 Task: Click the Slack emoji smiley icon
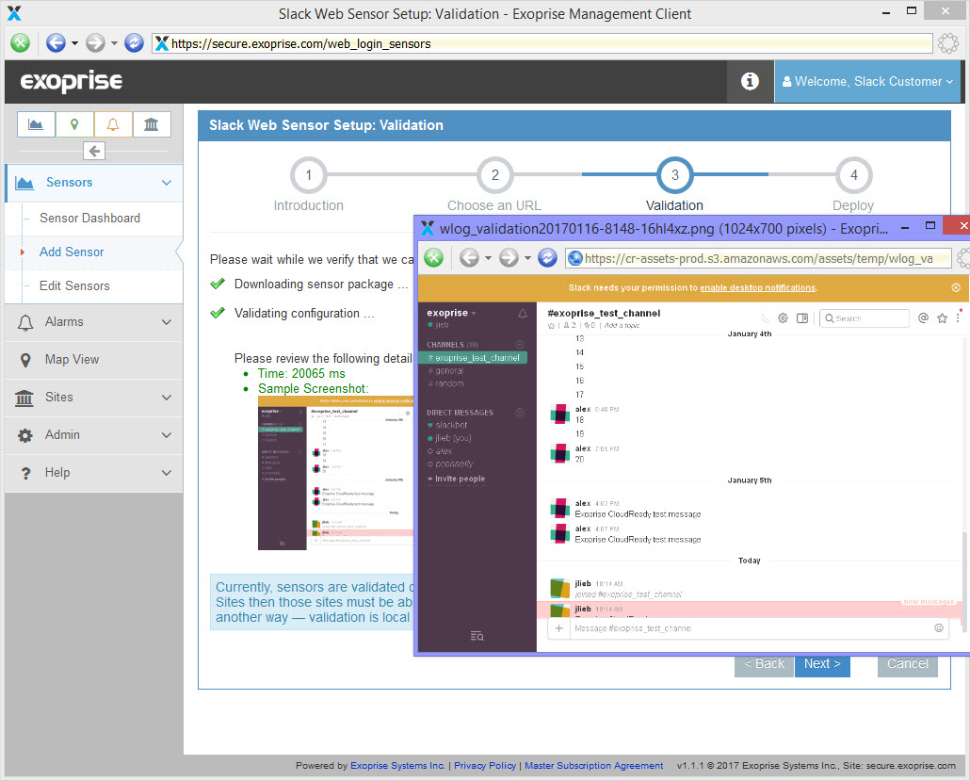point(938,628)
